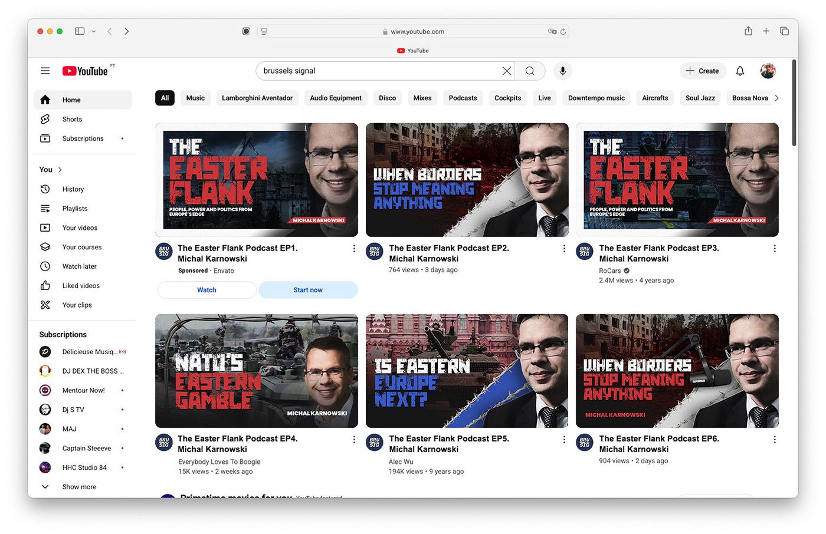Select the Lamborghini Aventador chip
This screenshot has width=826, height=534.
(257, 98)
